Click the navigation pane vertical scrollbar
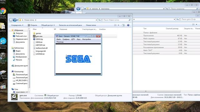 coord(29,59)
